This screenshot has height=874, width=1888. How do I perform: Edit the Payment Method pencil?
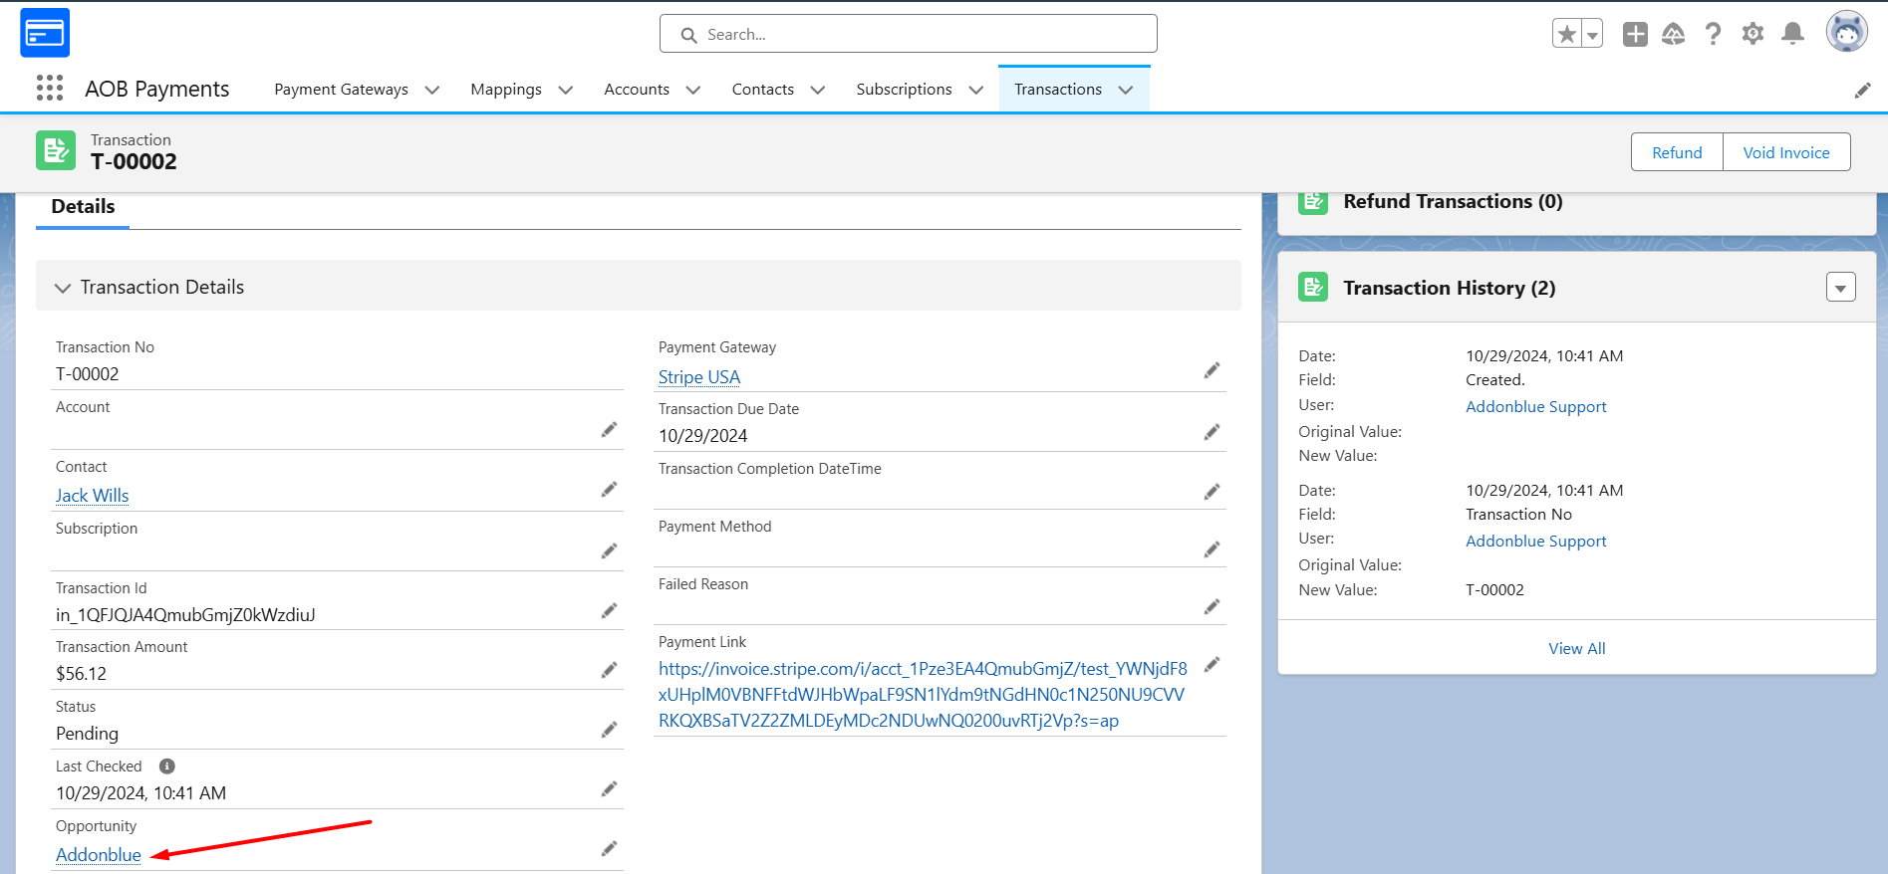coord(1212,549)
